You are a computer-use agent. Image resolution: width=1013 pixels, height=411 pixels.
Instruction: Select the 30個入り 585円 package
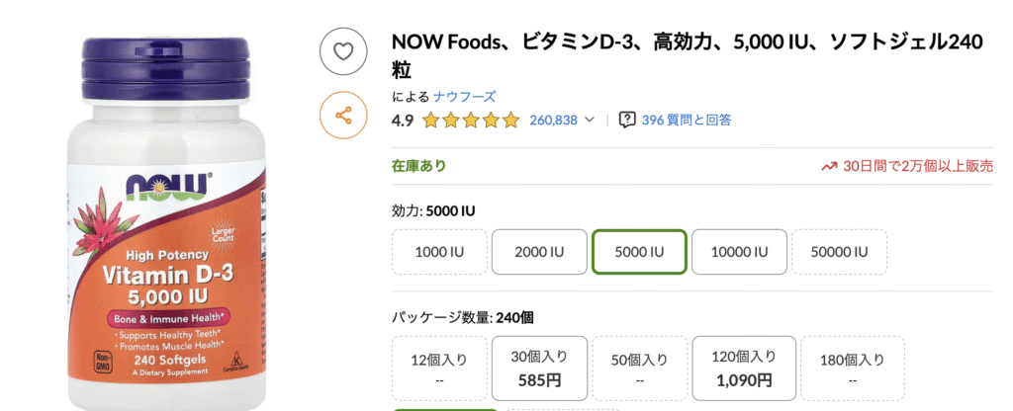pyautogui.click(x=538, y=369)
